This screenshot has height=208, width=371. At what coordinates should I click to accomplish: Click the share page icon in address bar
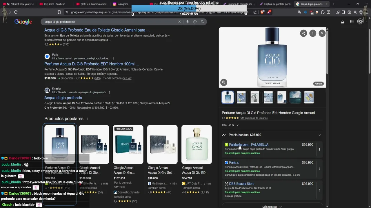[255, 12]
